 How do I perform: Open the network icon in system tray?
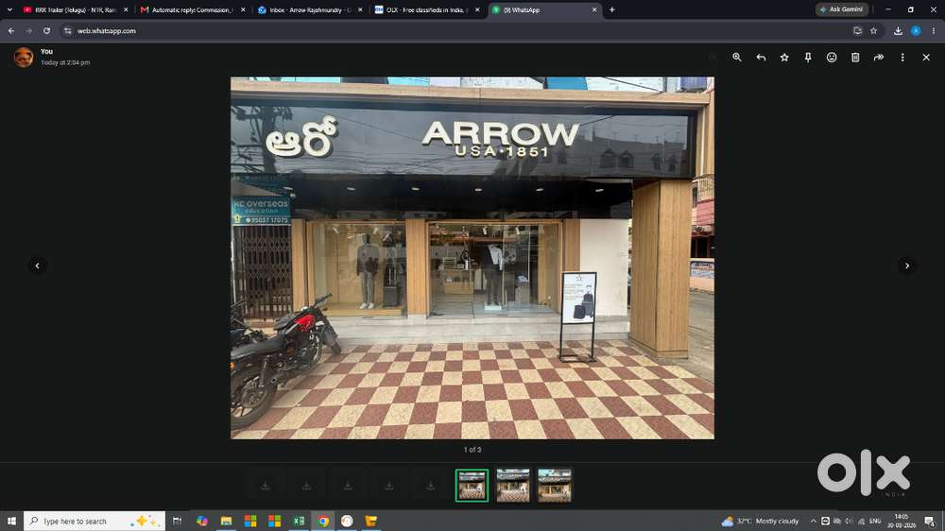[861, 521]
